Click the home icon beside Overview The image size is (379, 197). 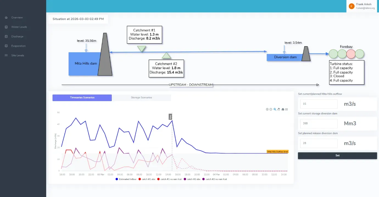tap(6, 18)
